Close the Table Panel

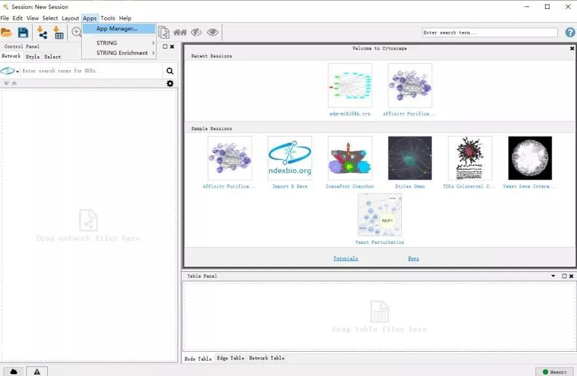tap(571, 276)
